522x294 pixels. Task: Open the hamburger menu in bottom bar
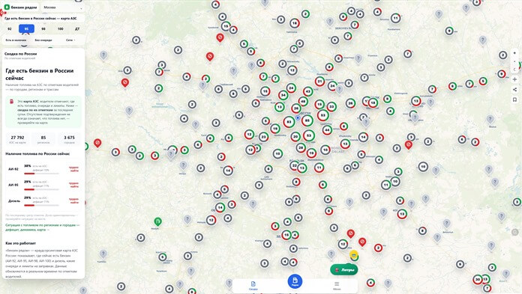coord(337,285)
